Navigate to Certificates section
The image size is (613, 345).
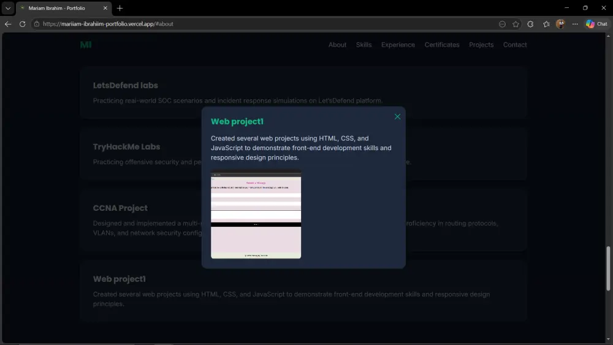[442, 45]
